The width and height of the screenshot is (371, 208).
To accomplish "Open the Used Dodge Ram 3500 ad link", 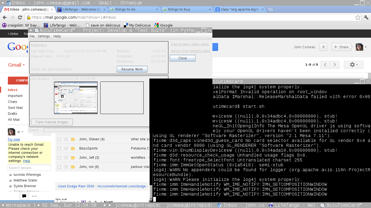I will pos(76,186).
